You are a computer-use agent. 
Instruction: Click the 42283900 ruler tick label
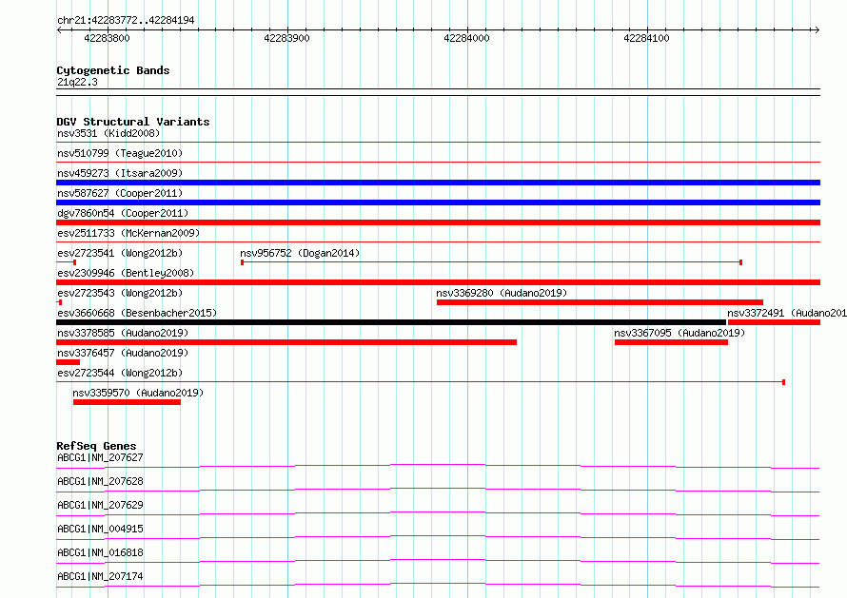pyautogui.click(x=286, y=38)
